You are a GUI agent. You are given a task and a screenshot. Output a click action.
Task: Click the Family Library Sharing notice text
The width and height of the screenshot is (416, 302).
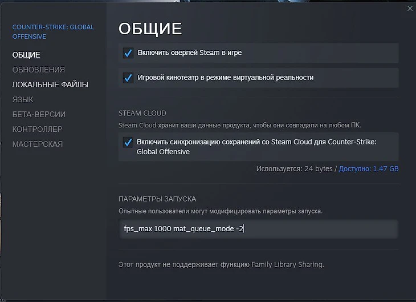coord(221,264)
